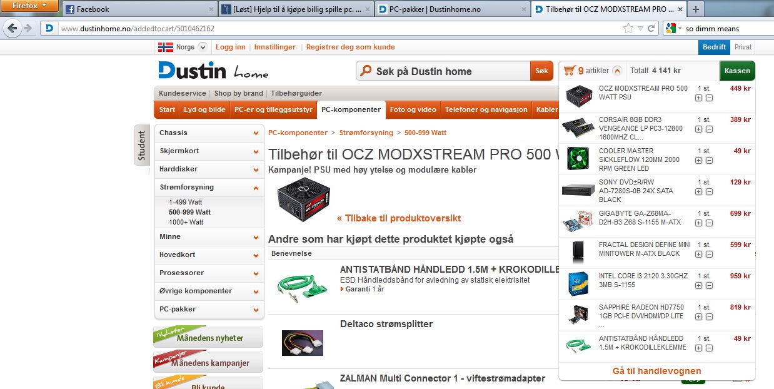The width and height of the screenshot is (774, 389).
Task: Decrease quantity of Sony DVD±R/RW drive
Action: tap(709, 192)
